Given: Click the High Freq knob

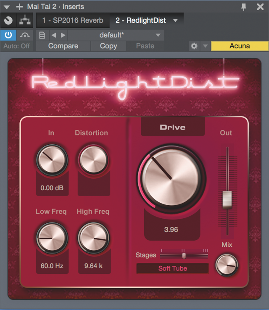Looking at the screenshot, I should (94, 238).
